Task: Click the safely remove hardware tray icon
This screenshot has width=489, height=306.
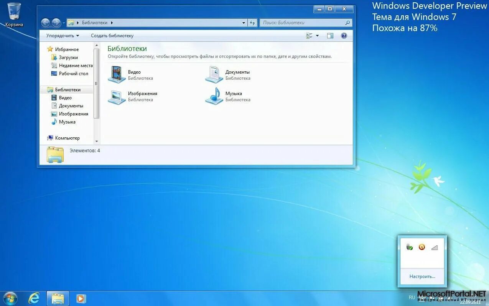Action: pyautogui.click(x=410, y=247)
